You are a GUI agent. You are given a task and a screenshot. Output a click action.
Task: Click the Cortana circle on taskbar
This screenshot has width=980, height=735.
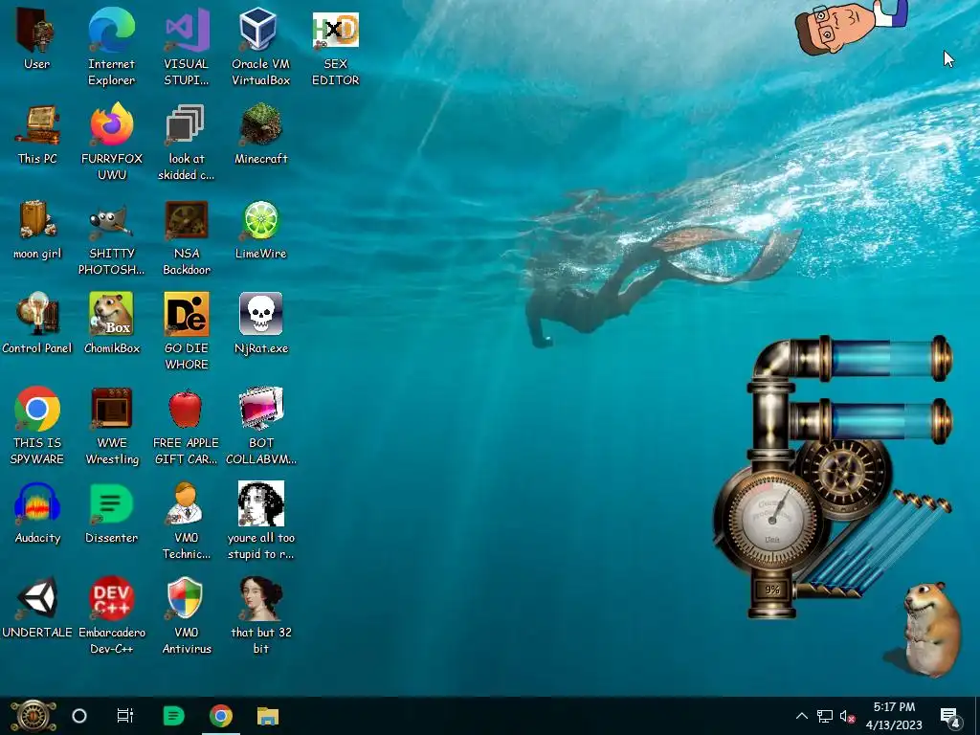pos(79,716)
